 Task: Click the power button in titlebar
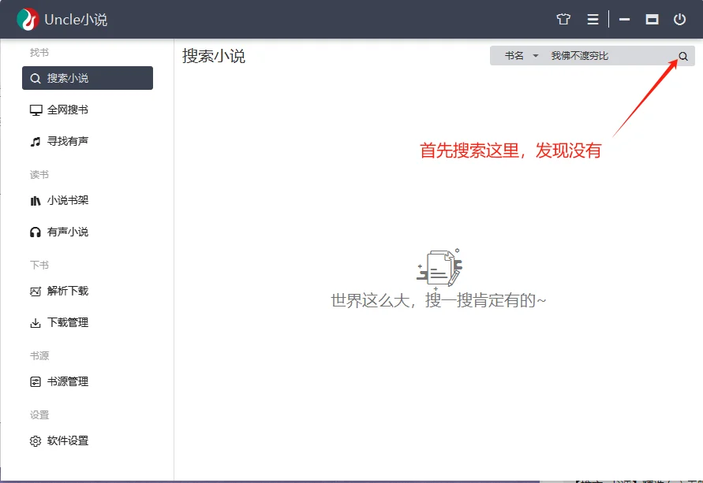tap(679, 19)
